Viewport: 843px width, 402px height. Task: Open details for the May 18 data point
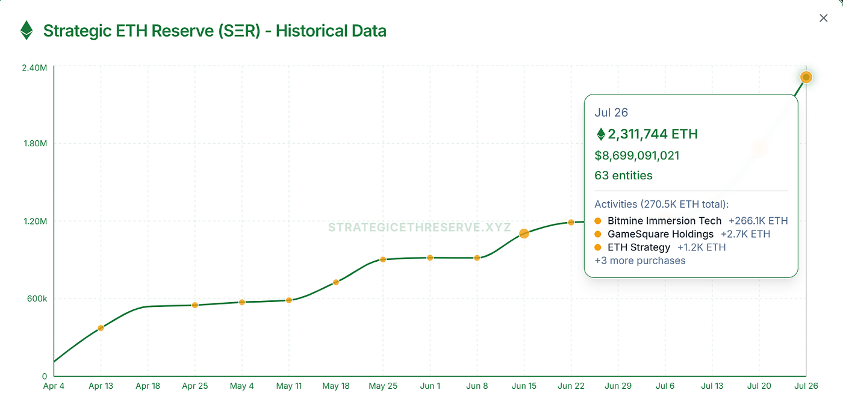click(x=335, y=281)
